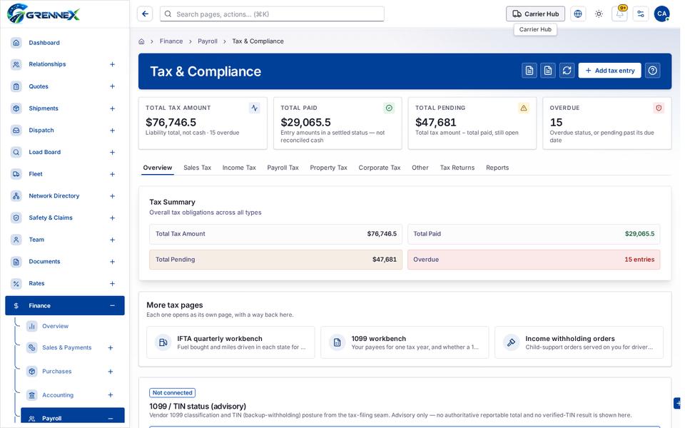The image size is (685, 428).
Task: Expand the Quotes sidebar section
Action: [x=112, y=86]
